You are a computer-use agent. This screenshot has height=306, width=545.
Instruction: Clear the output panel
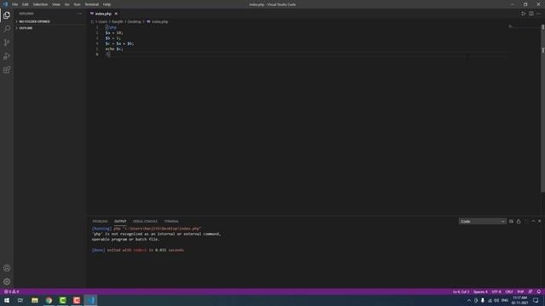coord(511,221)
